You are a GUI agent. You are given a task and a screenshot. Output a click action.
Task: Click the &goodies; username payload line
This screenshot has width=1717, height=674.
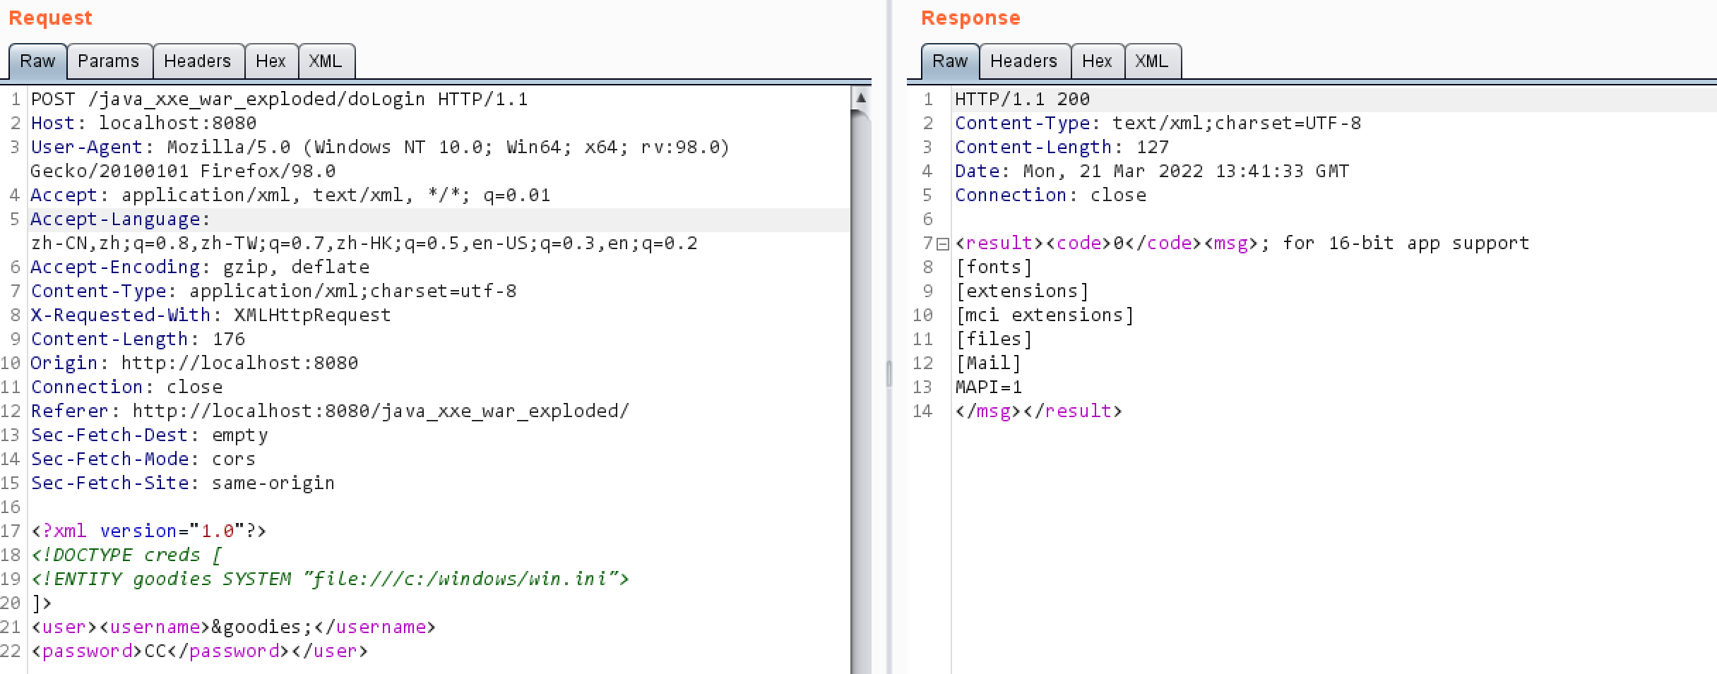233,627
